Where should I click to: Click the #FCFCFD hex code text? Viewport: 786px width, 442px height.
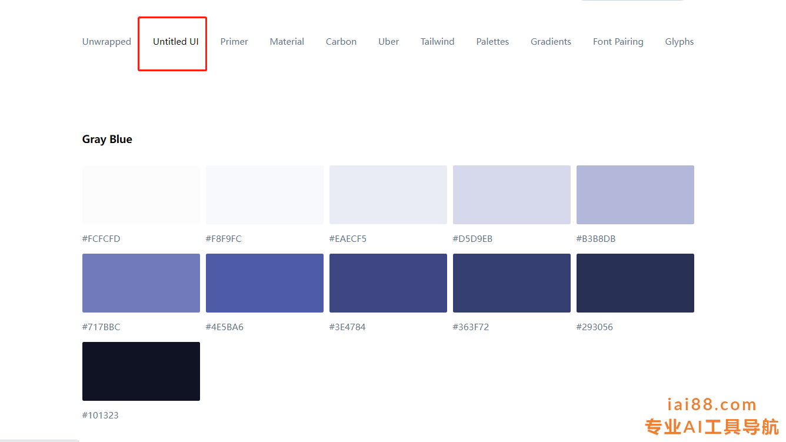[101, 239]
